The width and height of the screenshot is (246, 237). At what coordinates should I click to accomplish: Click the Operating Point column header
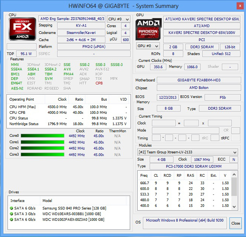26,99
